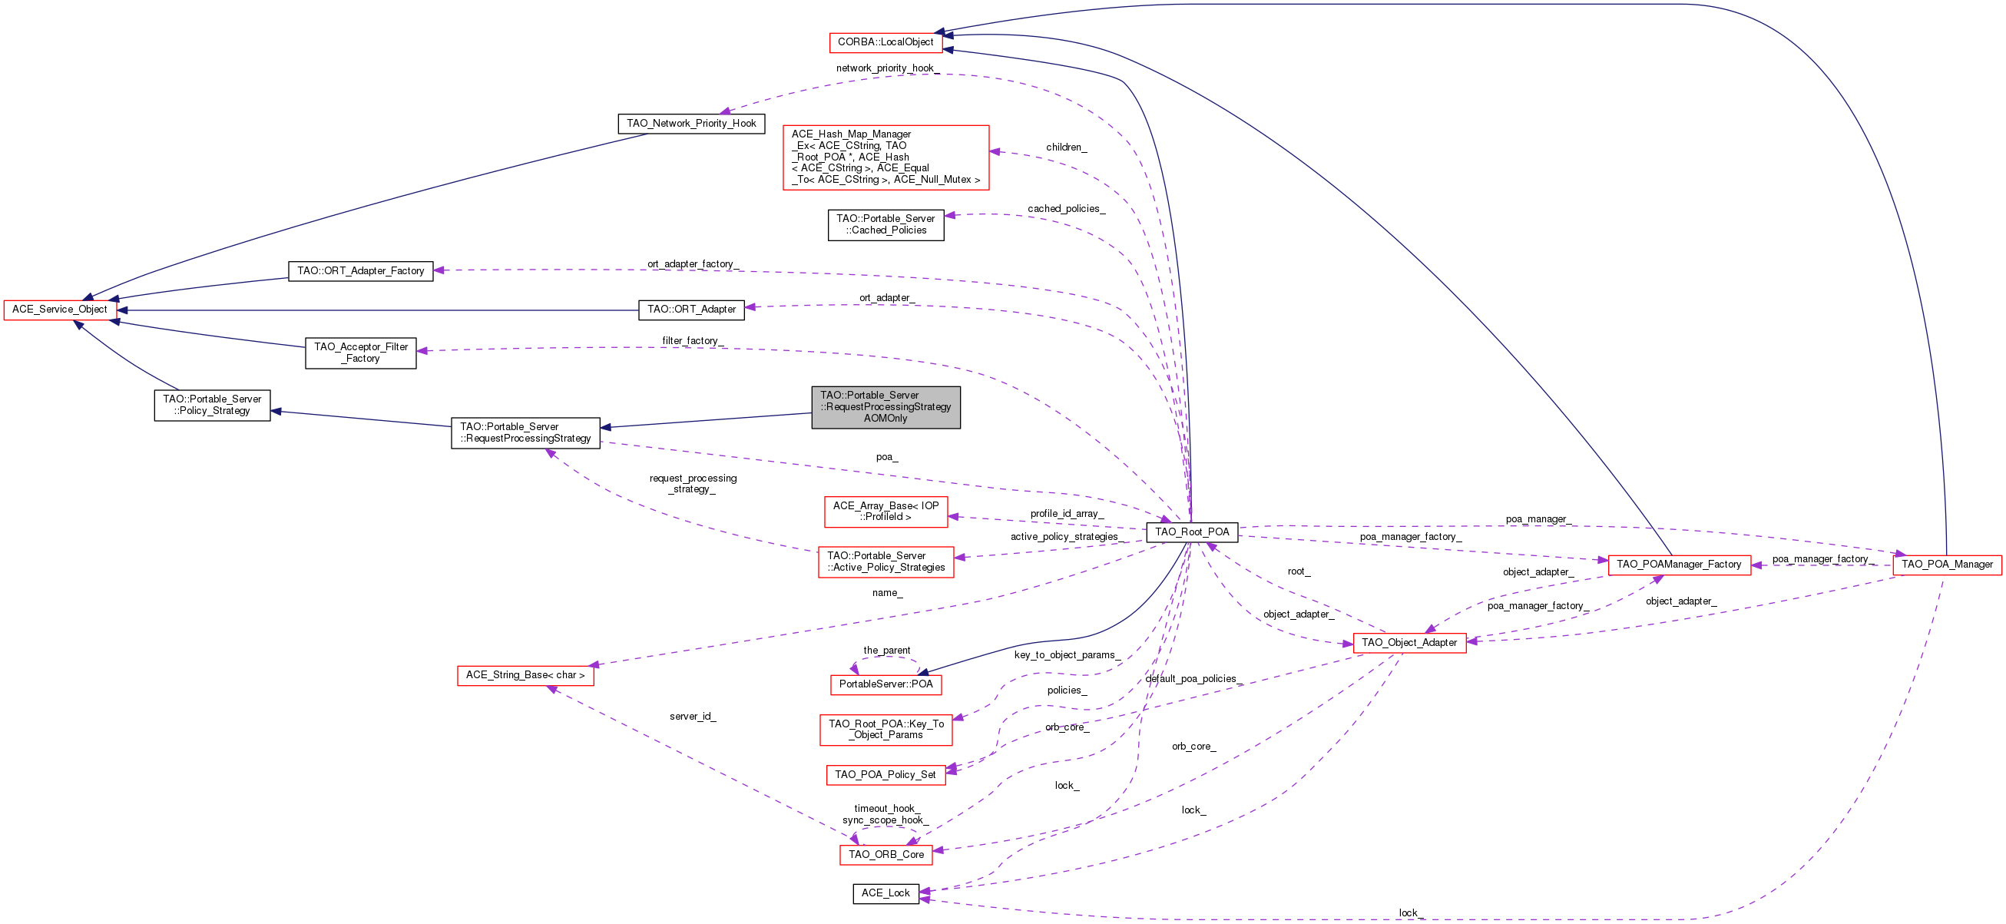
Task: Open TAO::ORT_Adapter_Factory class node
Action: click(360, 270)
